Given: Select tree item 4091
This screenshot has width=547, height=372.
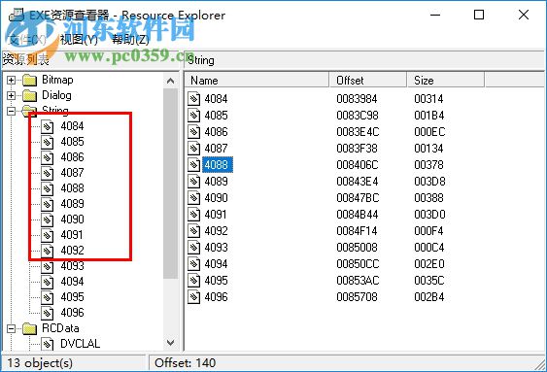Looking at the screenshot, I should coord(72,235).
